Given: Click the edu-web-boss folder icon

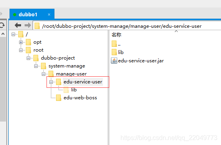Looking at the screenshot, I should pos(58,98).
